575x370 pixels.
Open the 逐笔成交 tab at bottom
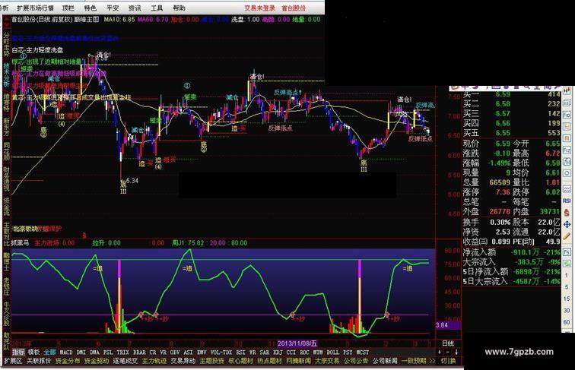point(125,361)
